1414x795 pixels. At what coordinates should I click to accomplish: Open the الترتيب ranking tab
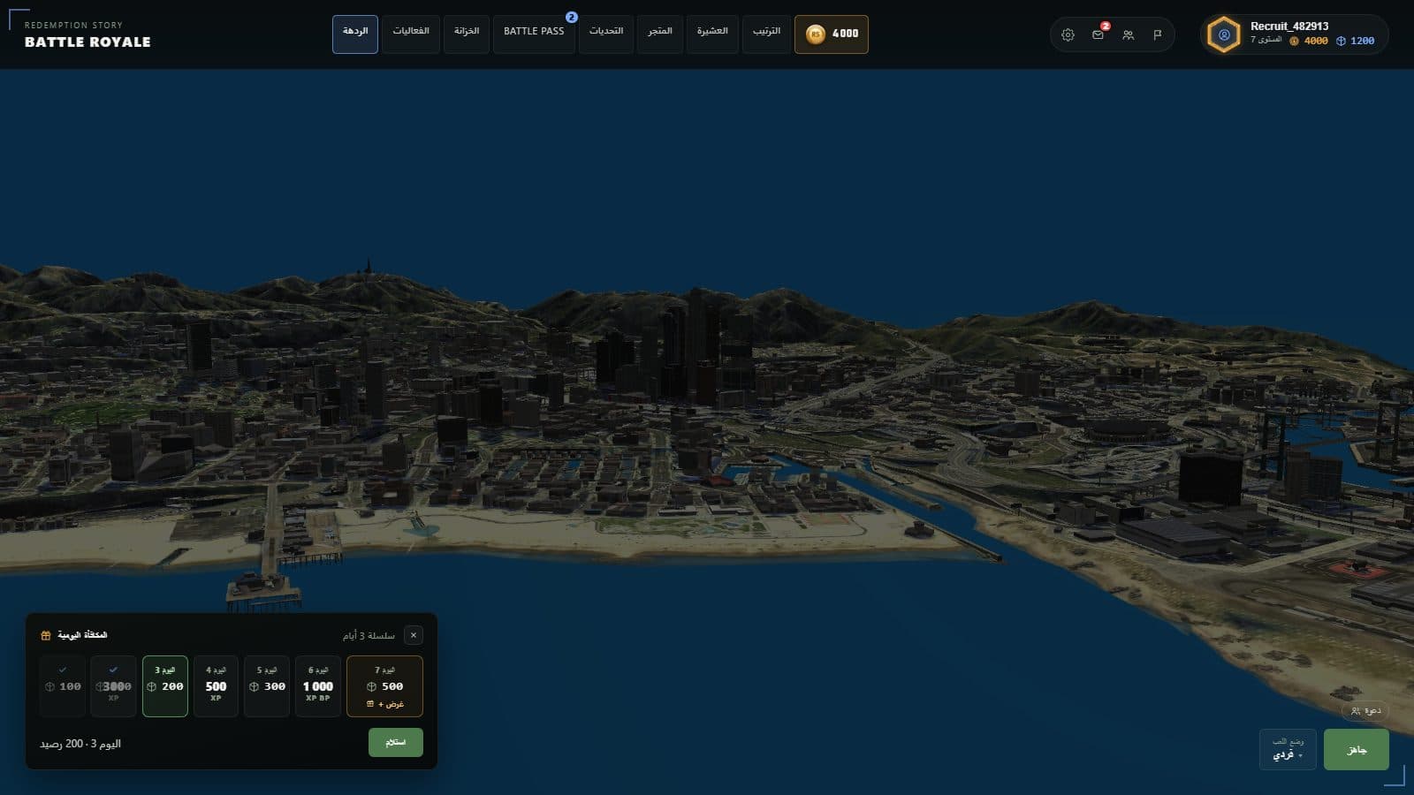click(x=766, y=34)
